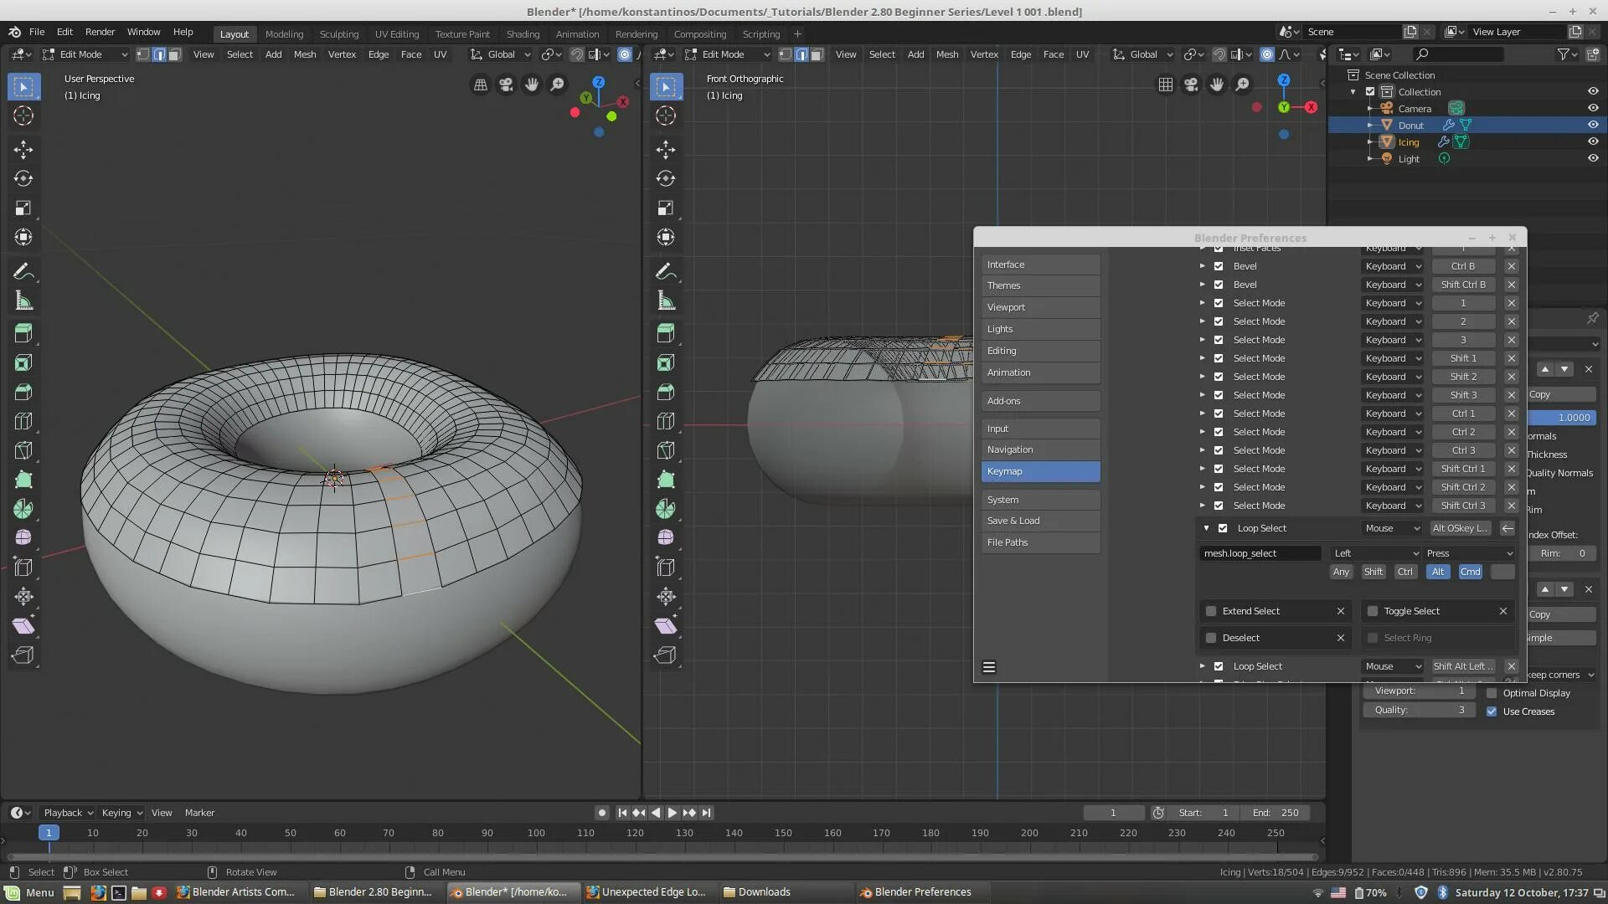Click the Quality value slider field
This screenshot has width=1608, height=904.
(x=1418, y=710)
